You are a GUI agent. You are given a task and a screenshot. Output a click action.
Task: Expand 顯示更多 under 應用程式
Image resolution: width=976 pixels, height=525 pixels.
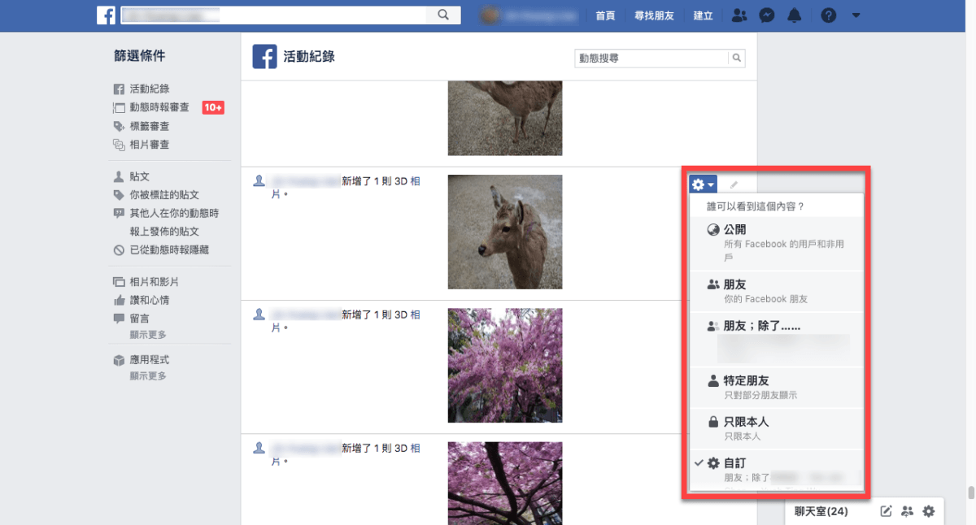pos(148,376)
